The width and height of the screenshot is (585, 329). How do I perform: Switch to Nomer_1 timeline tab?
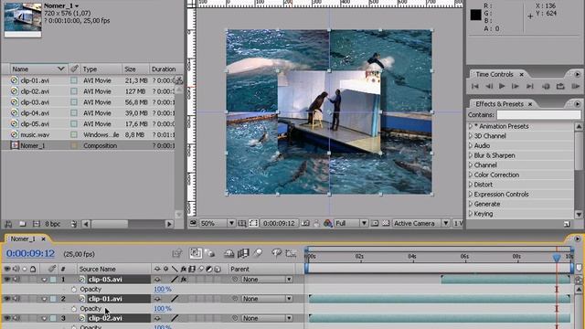pos(23,239)
